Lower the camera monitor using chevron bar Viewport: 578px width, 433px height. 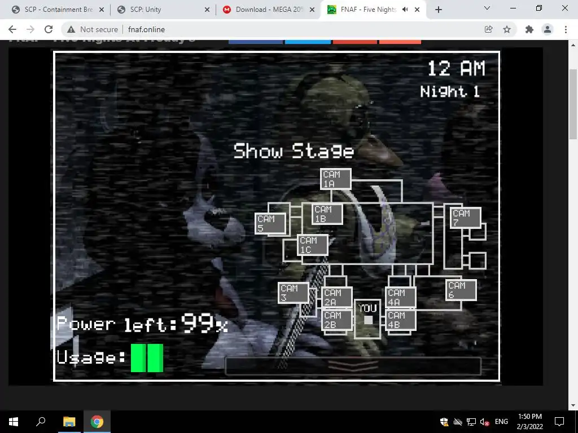[353, 366]
